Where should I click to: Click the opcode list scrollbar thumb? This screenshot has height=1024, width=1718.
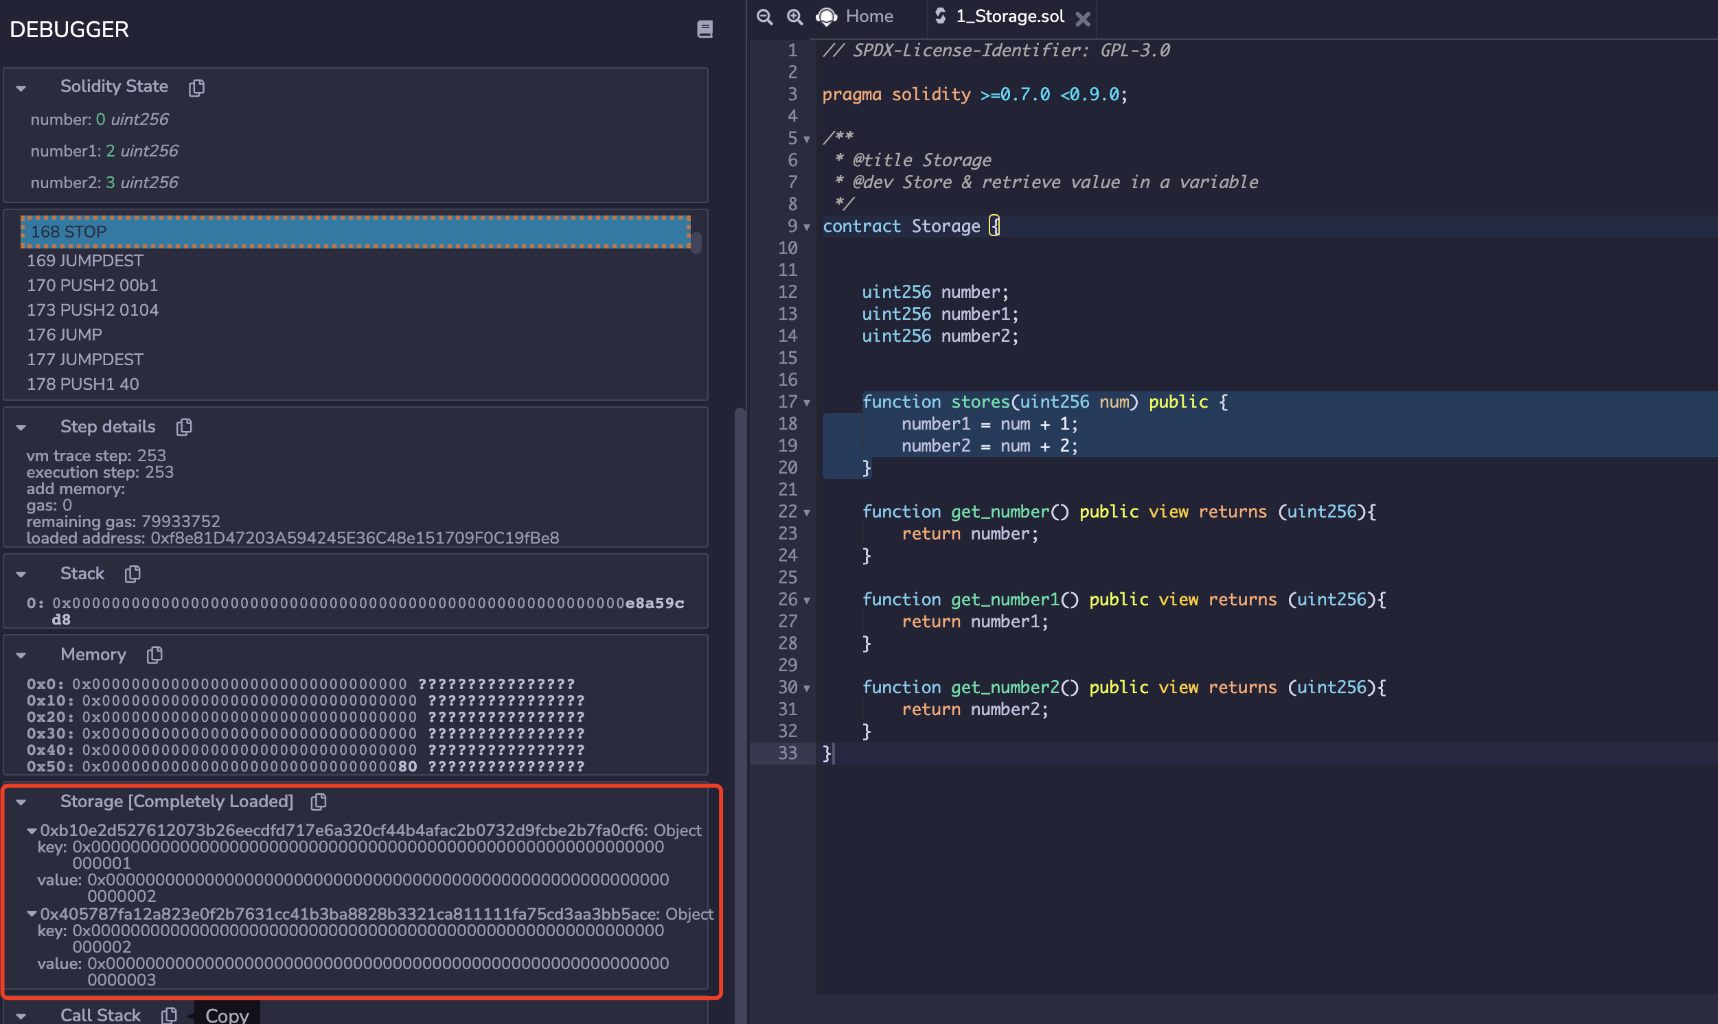tap(696, 243)
